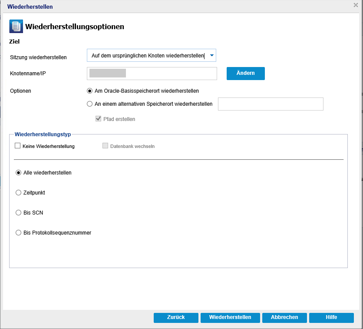Screen dimensions: 363x329
Task: Open Hilfe via the Hilfe button
Action: click(x=331, y=318)
